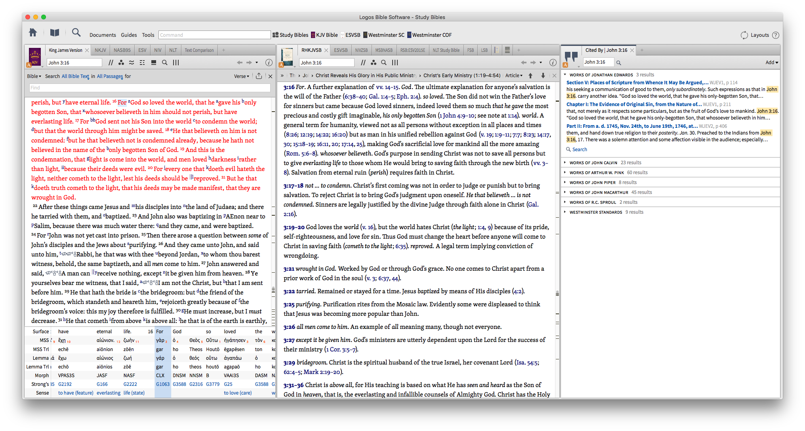Click export share icon in search bar
The width and height of the screenshot is (805, 431).
tap(259, 76)
